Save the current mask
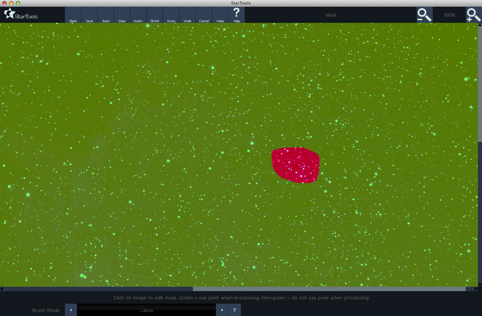482x316 pixels. (89, 15)
